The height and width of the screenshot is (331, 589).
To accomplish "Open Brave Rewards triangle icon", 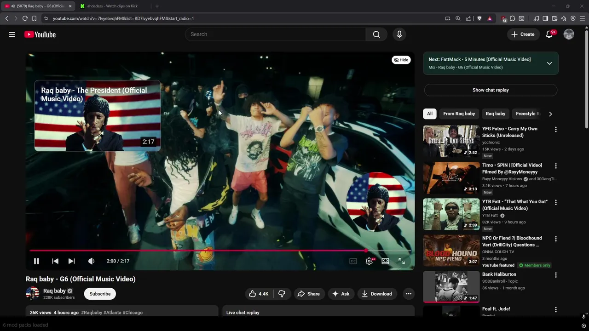I will (x=490, y=18).
